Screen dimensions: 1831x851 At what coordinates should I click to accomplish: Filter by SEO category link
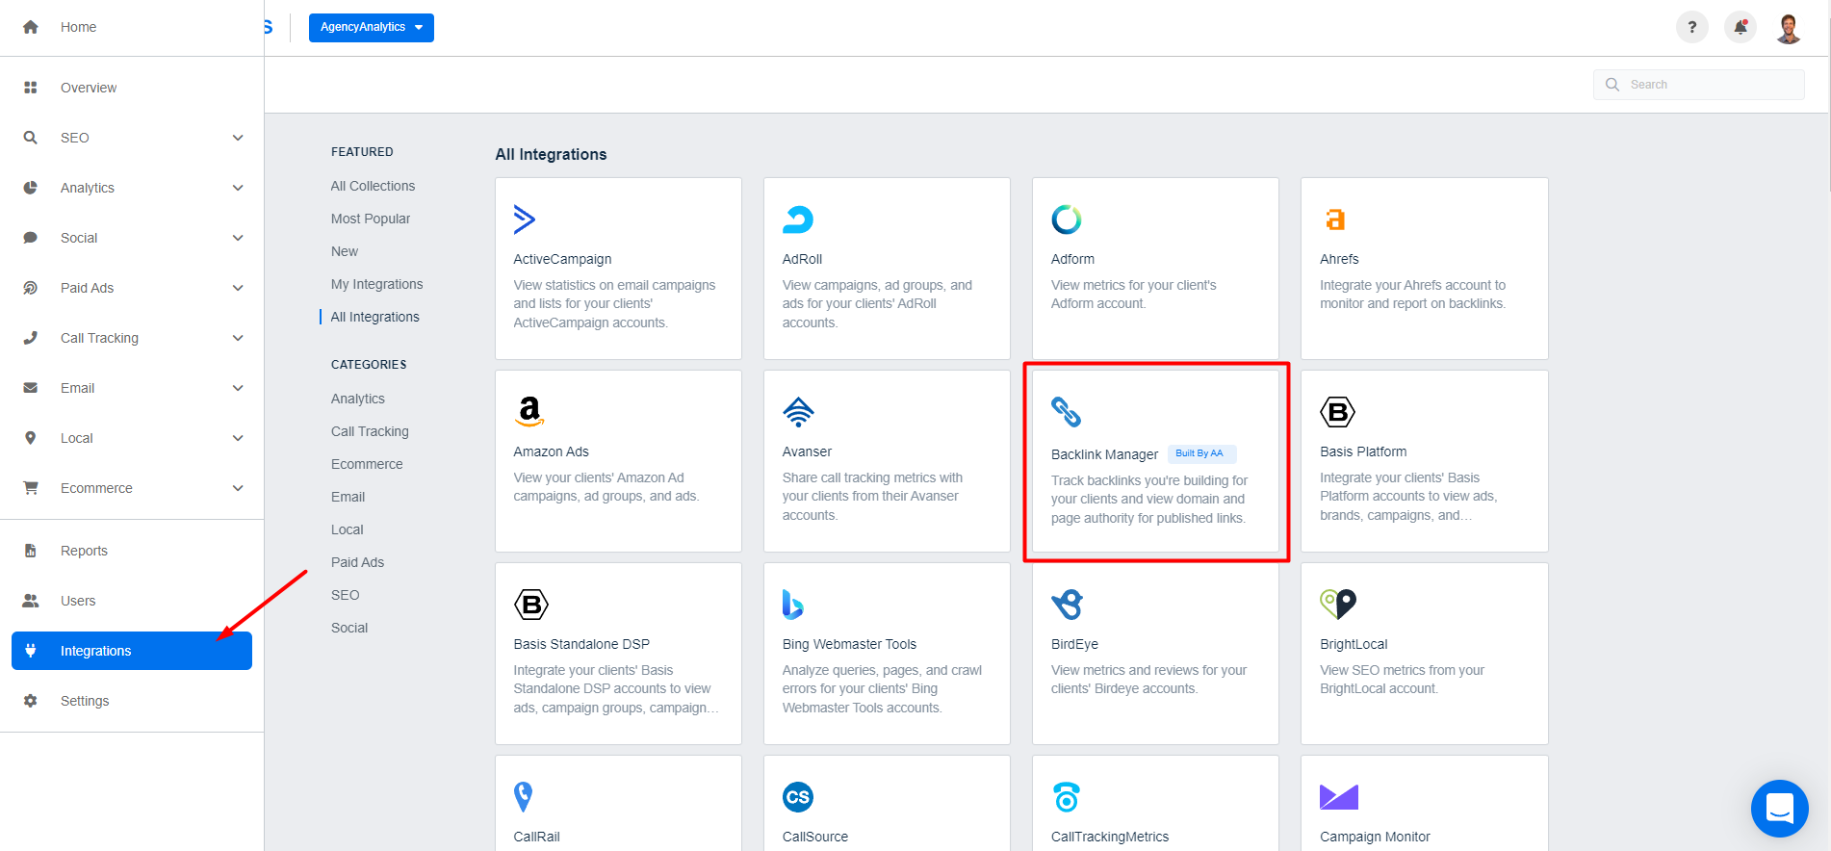345,595
